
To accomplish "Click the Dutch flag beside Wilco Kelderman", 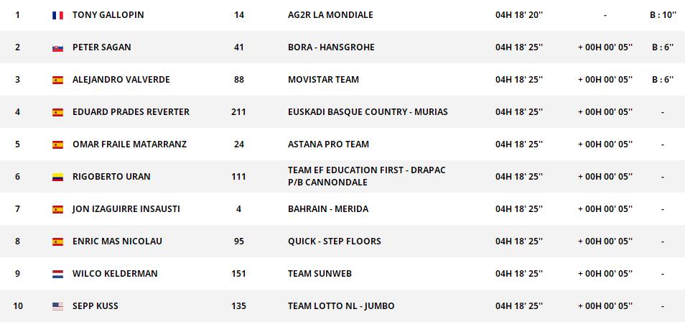I will [x=57, y=274].
